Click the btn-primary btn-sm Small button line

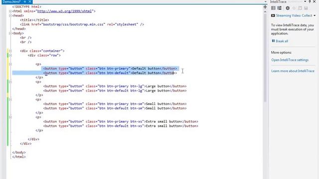point(115,104)
